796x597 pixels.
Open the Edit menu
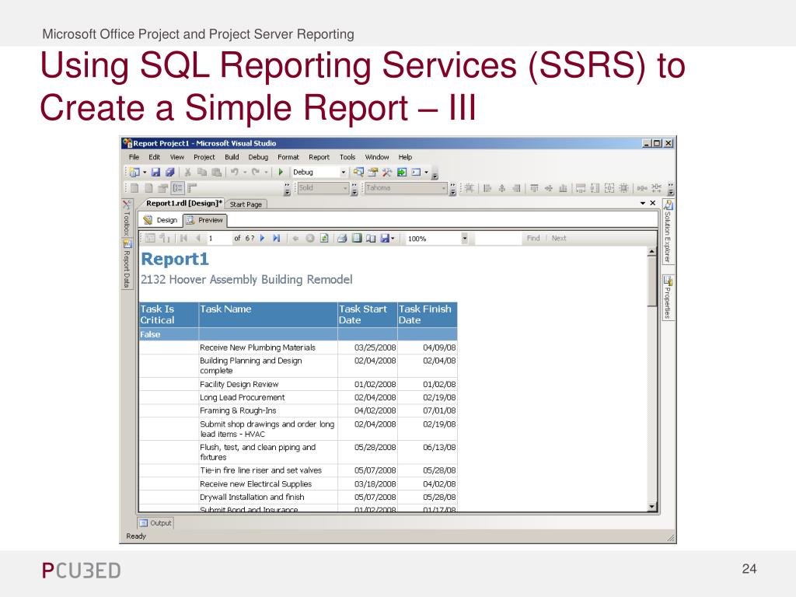155,157
